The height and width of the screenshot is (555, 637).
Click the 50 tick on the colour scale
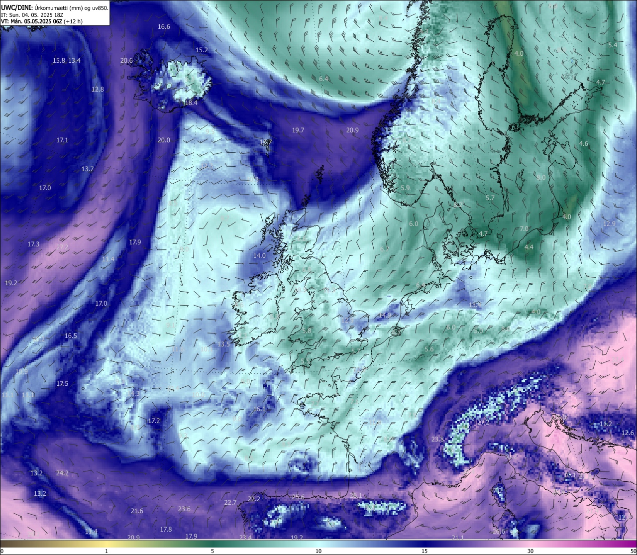(633, 551)
